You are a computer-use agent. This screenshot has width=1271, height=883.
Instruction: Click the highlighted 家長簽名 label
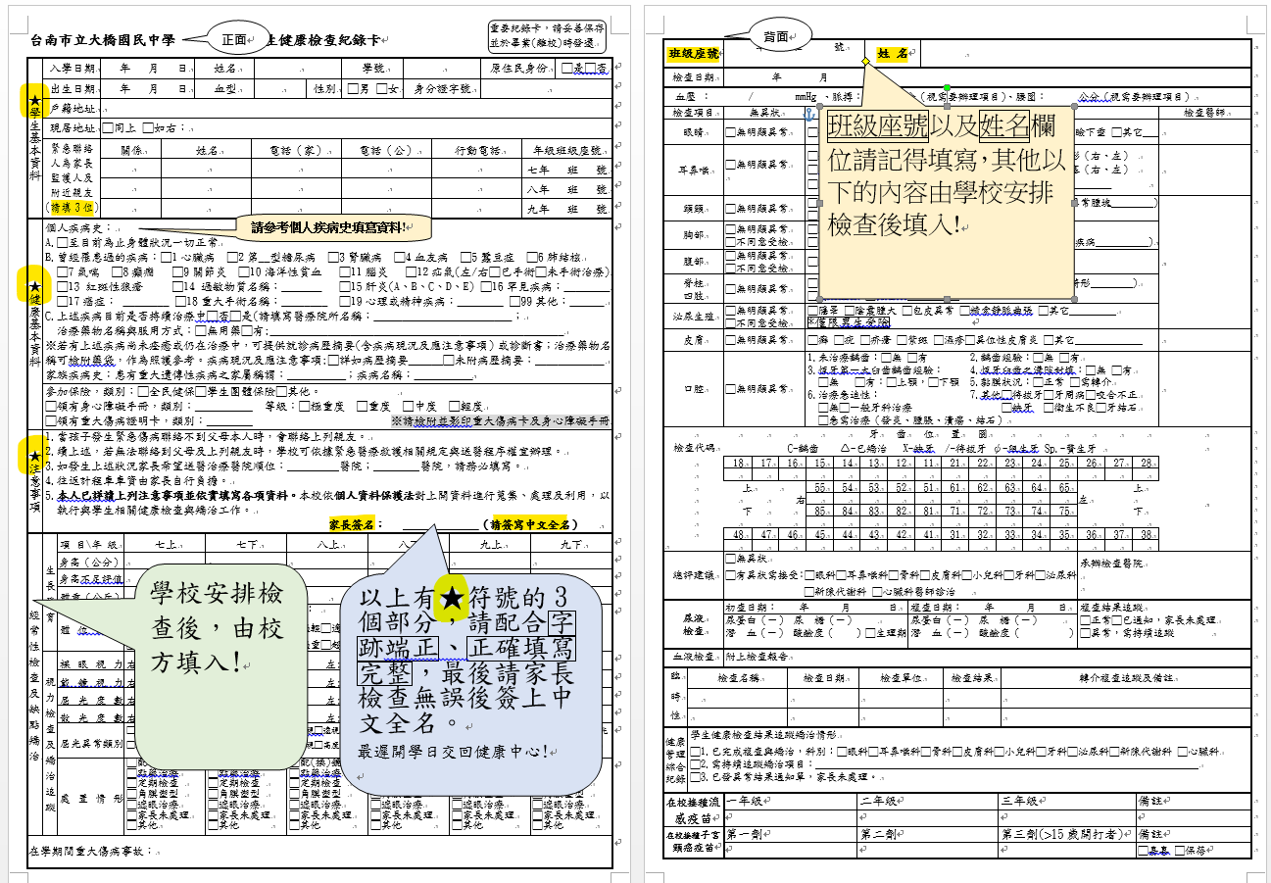coord(352,524)
